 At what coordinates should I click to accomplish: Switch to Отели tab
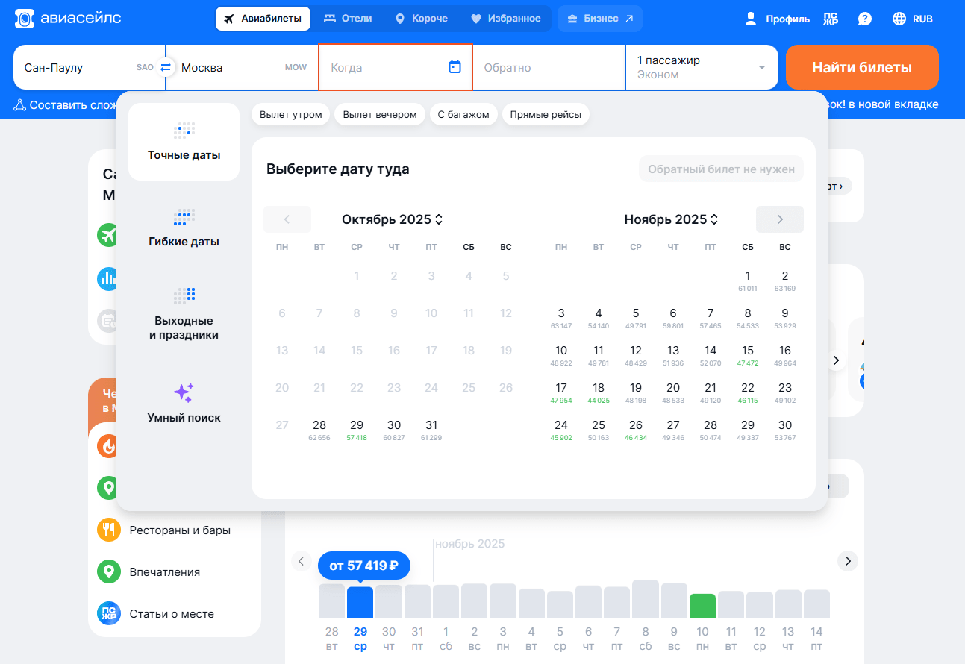coord(348,19)
